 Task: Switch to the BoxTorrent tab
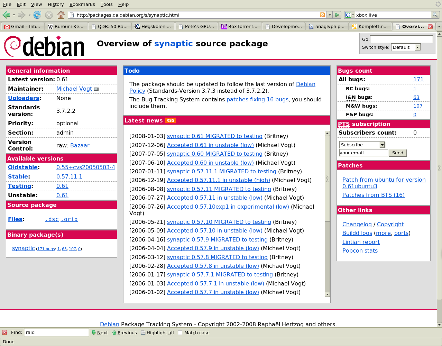240,26
